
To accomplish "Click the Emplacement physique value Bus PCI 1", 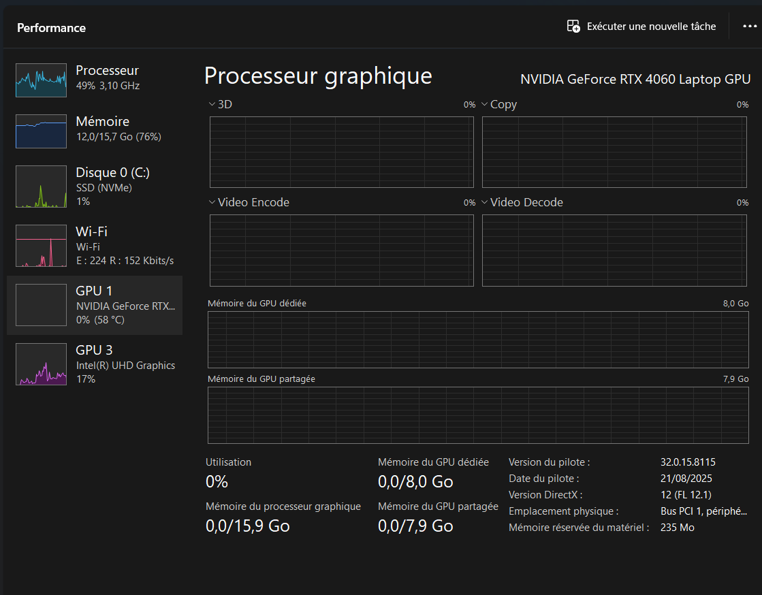I will pos(703,511).
